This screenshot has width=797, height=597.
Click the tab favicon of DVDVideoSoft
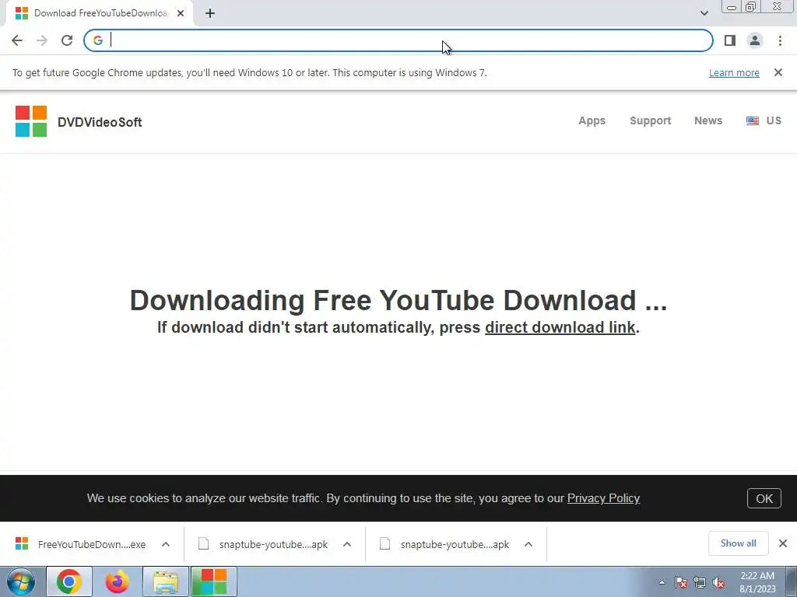pos(21,13)
